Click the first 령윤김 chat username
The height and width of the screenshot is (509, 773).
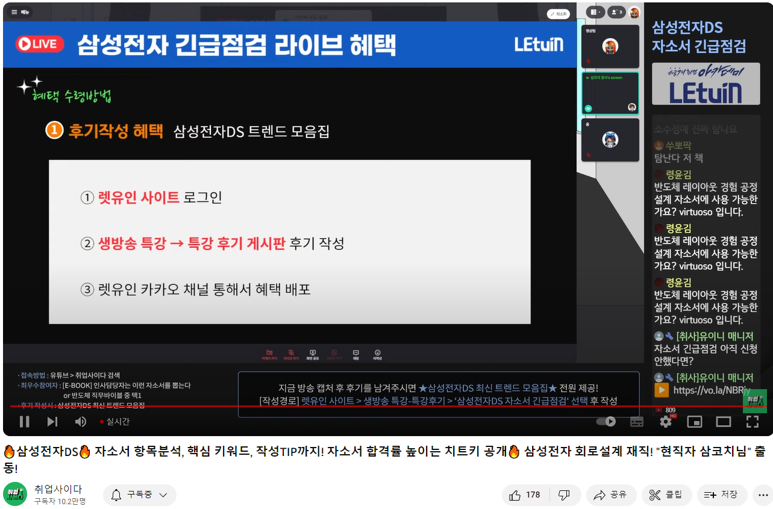[x=678, y=175]
